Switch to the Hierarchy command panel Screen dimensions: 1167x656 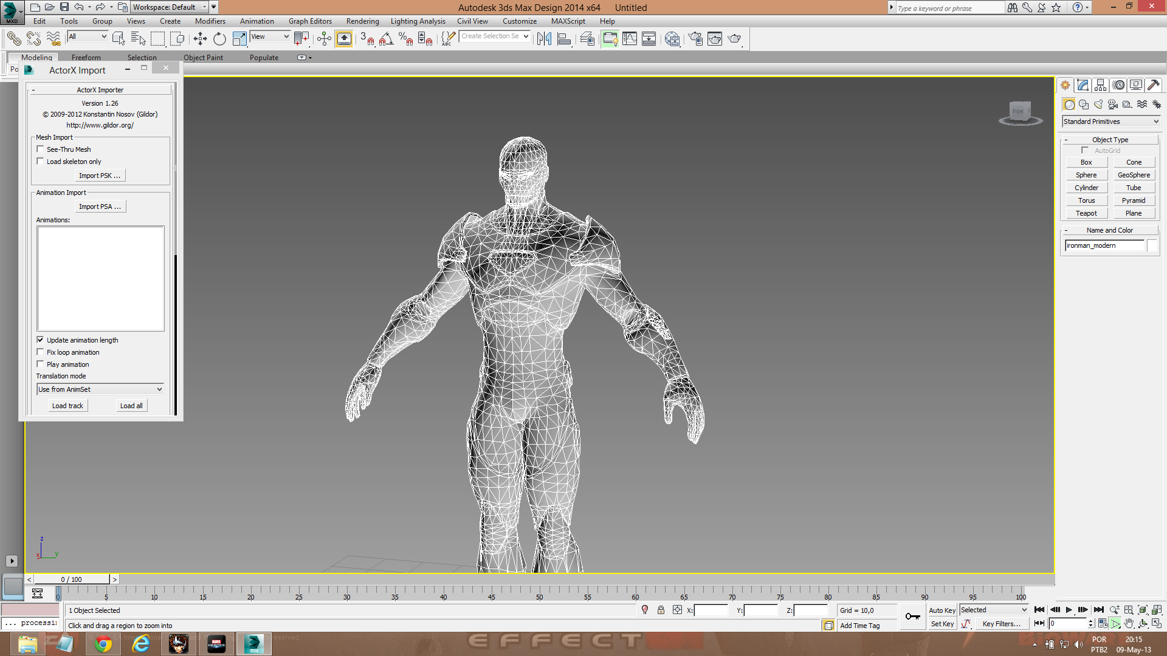coord(1100,85)
